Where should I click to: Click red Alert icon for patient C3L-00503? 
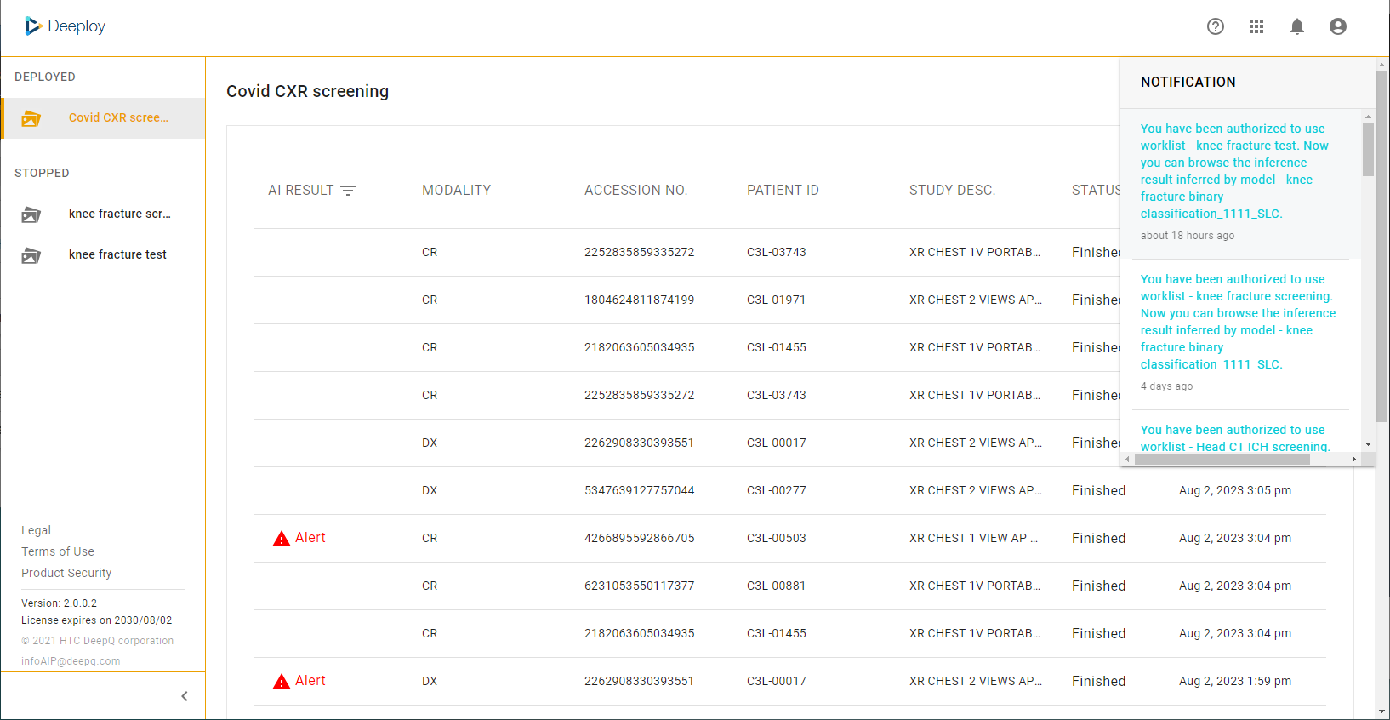pos(281,539)
